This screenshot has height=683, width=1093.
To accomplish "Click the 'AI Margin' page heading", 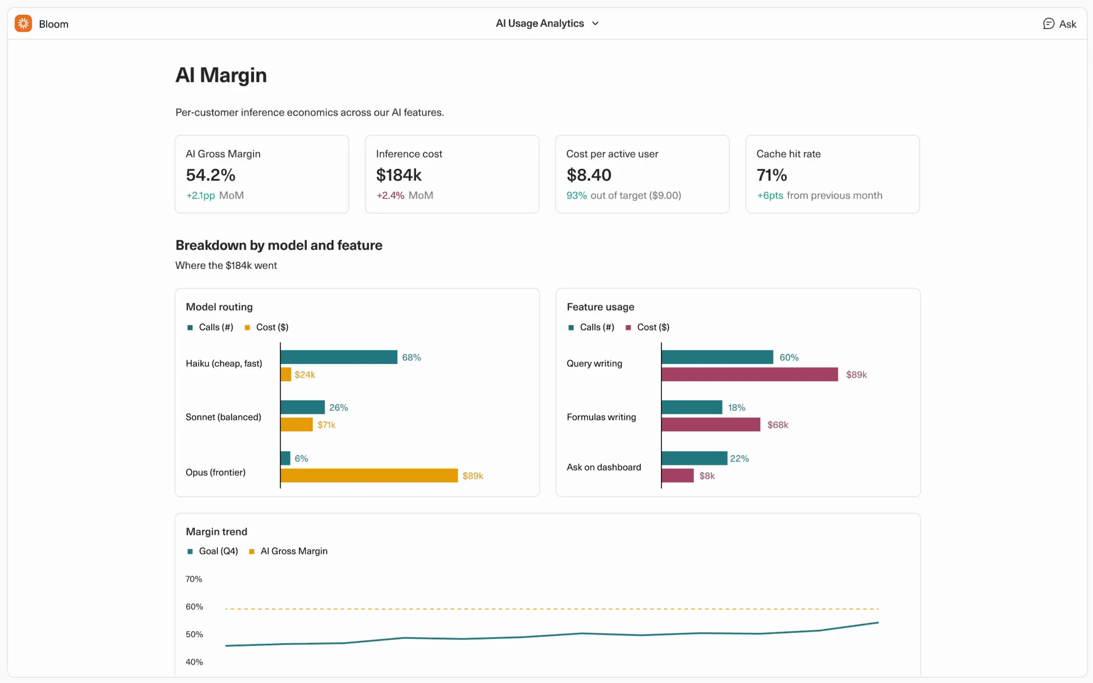I will (221, 75).
